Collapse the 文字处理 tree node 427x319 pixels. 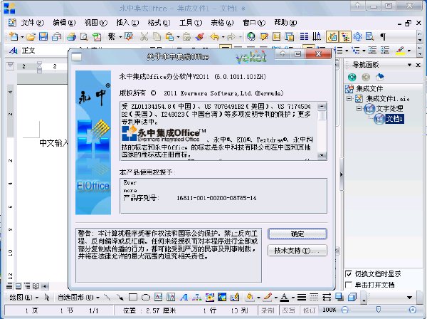point(359,108)
